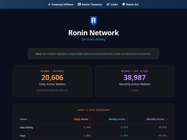
Task: Click the wallet icon beside Ronin Treasury
Action: point(79,4)
